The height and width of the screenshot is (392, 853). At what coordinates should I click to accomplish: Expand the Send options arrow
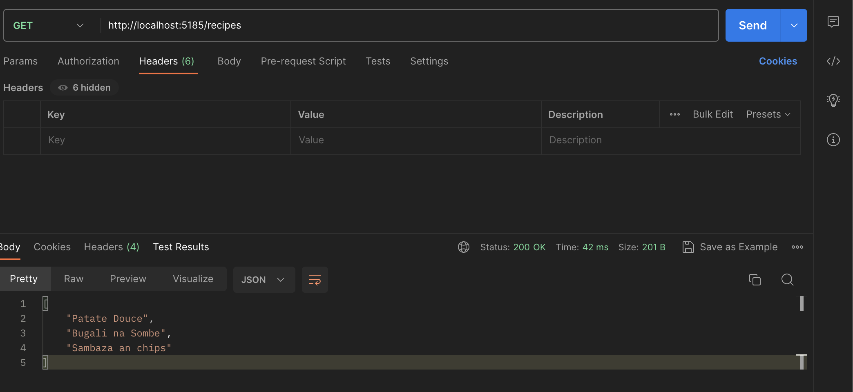[794, 25]
